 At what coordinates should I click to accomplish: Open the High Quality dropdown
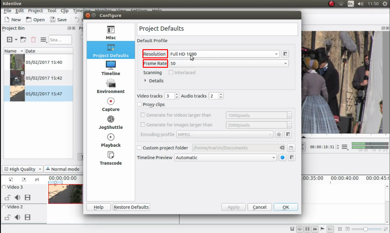click(23, 169)
